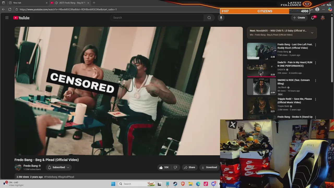The width and height of the screenshot is (334, 188).
Task: Open the YouTube account avatar menu
Action: (323, 18)
